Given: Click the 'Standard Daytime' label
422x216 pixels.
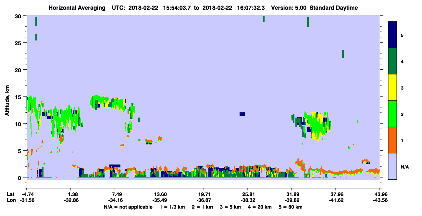Looking at the screenshot, I should pyautogui.click(x=334, y=8).
